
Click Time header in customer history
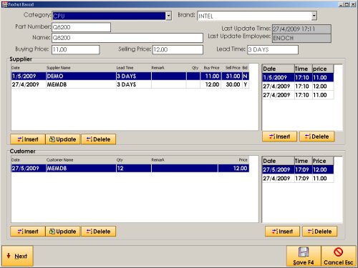click(303, 161)
